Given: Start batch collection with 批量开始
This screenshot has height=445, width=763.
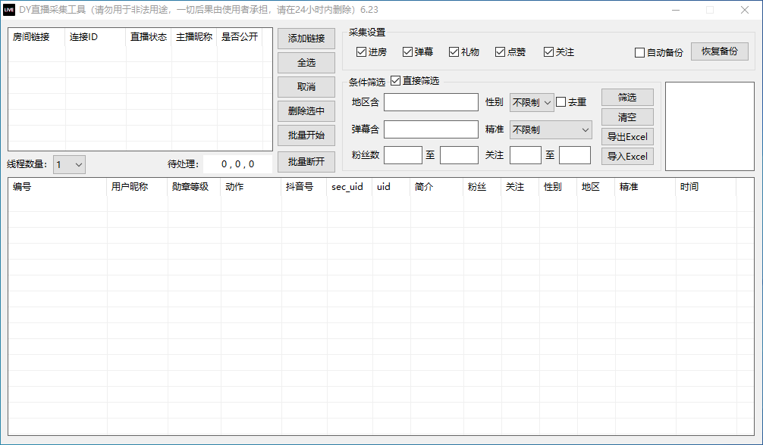Looking at the screenshot, I should tap(306, 135).
